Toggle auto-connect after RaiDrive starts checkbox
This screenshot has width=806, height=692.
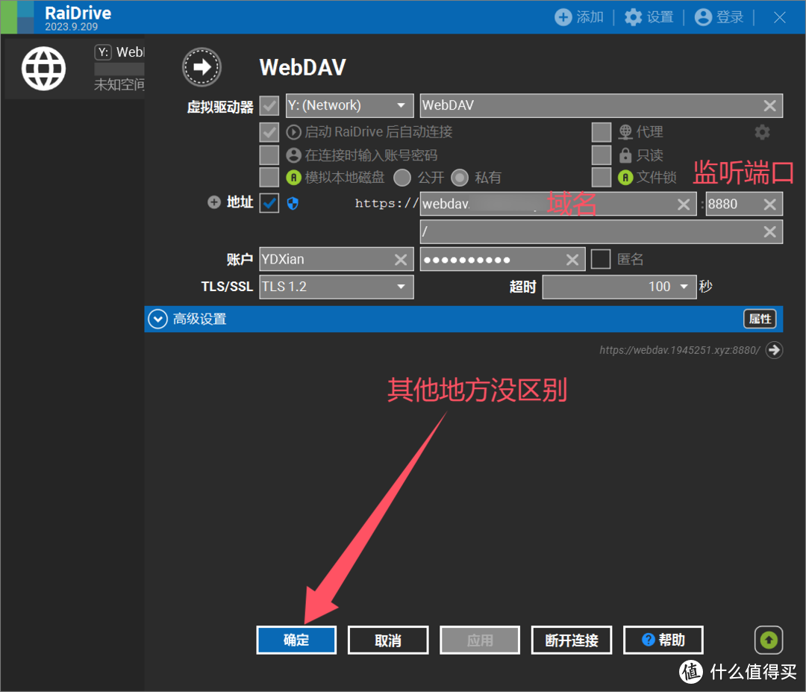pyautogui.click(x=269, y=132)
